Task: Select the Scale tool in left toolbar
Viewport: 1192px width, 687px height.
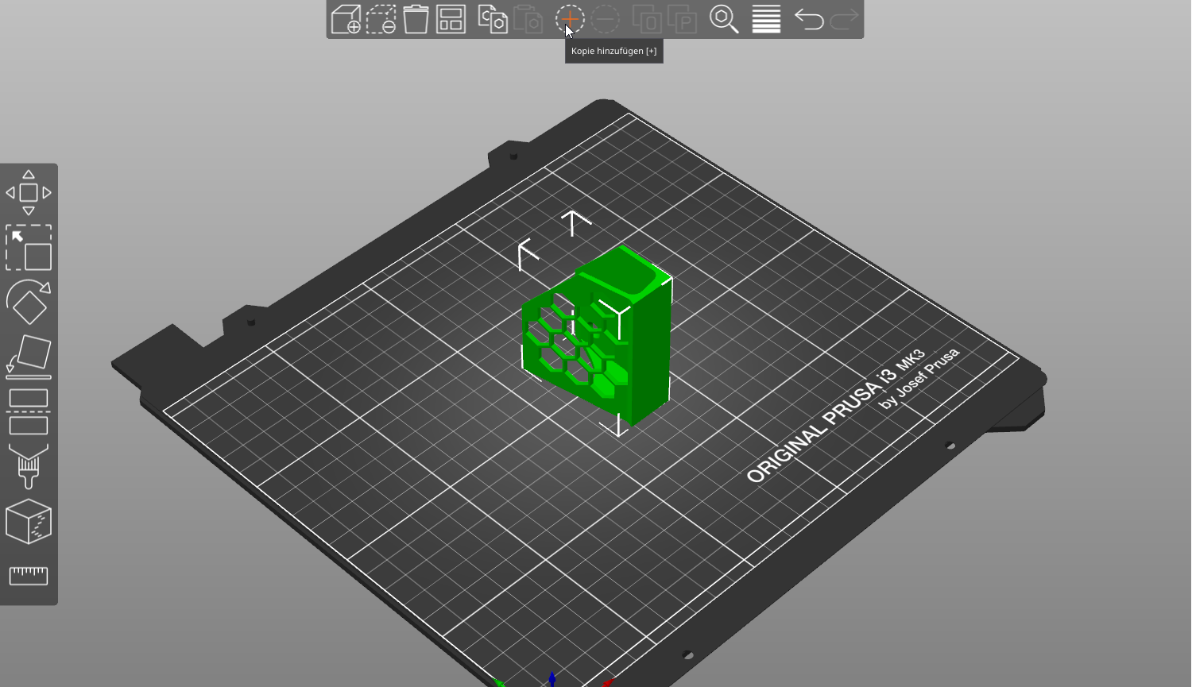Action: tap(29, 248)
